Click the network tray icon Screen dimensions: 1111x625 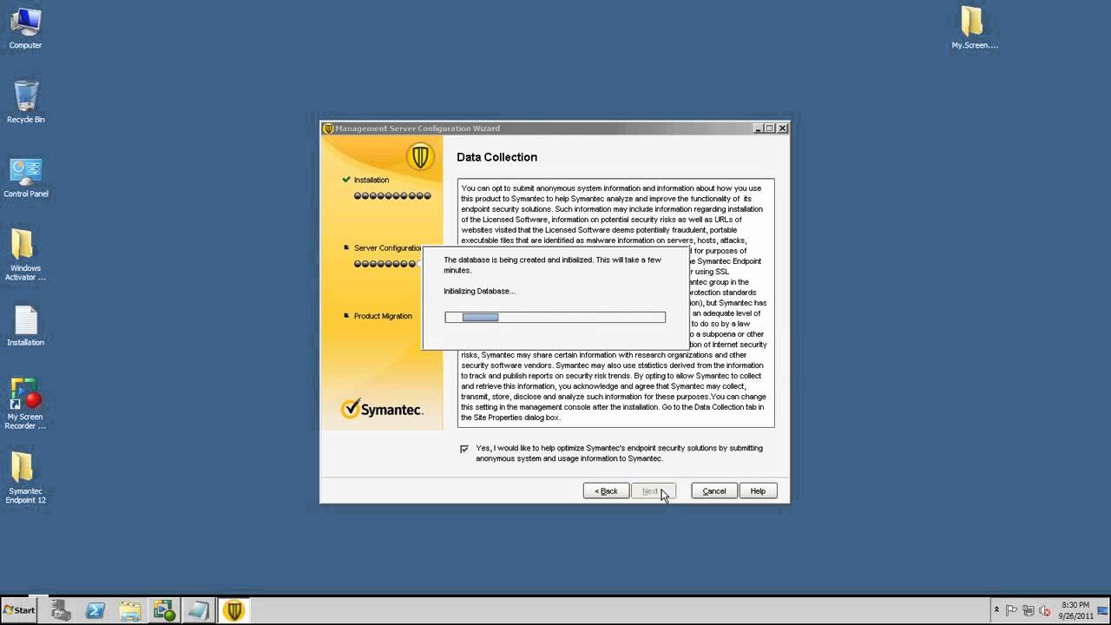click(1029, 610)
